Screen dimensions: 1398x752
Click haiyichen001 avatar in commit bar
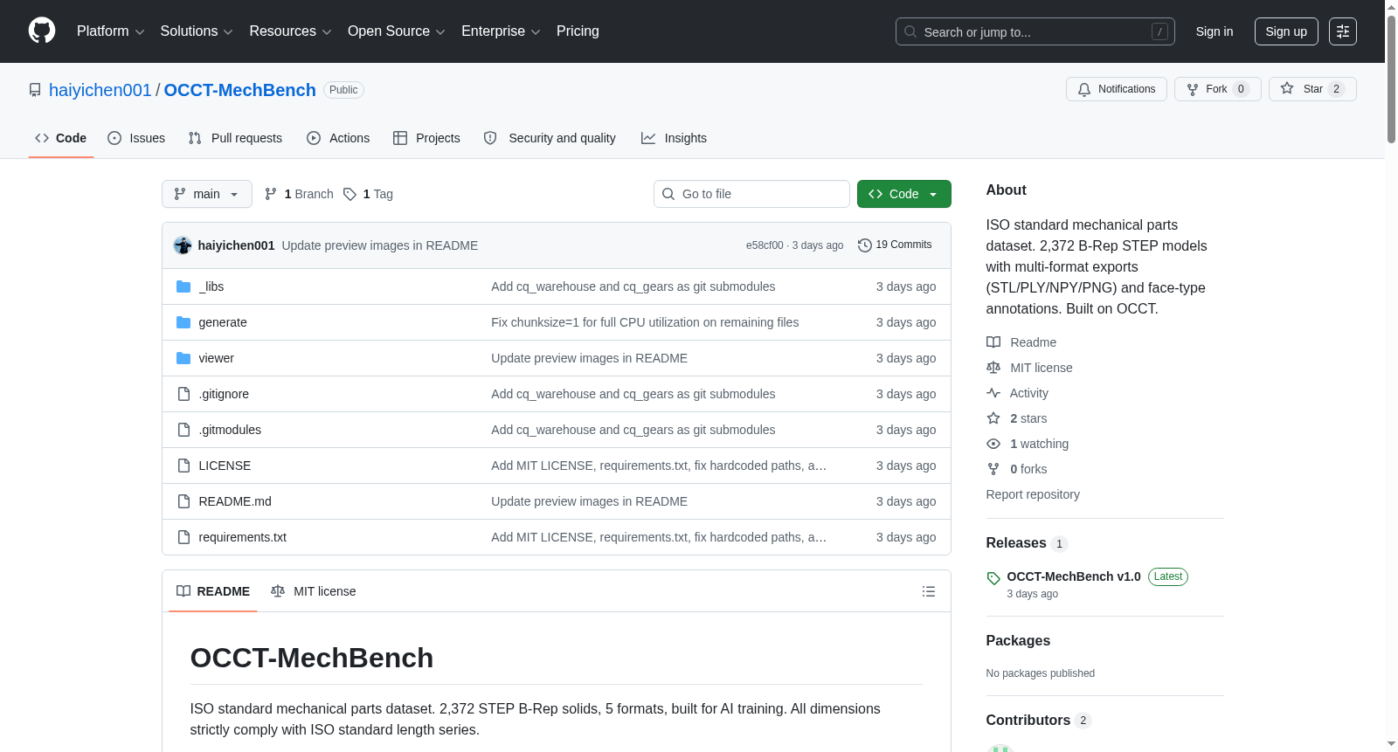pos(183,245)
